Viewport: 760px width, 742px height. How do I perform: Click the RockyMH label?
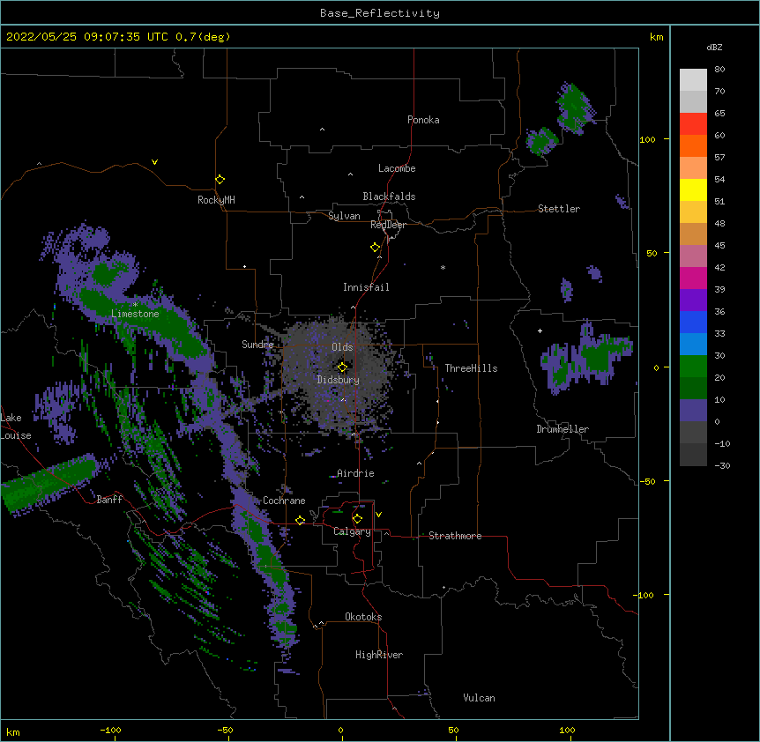click(x=216, y=200)
